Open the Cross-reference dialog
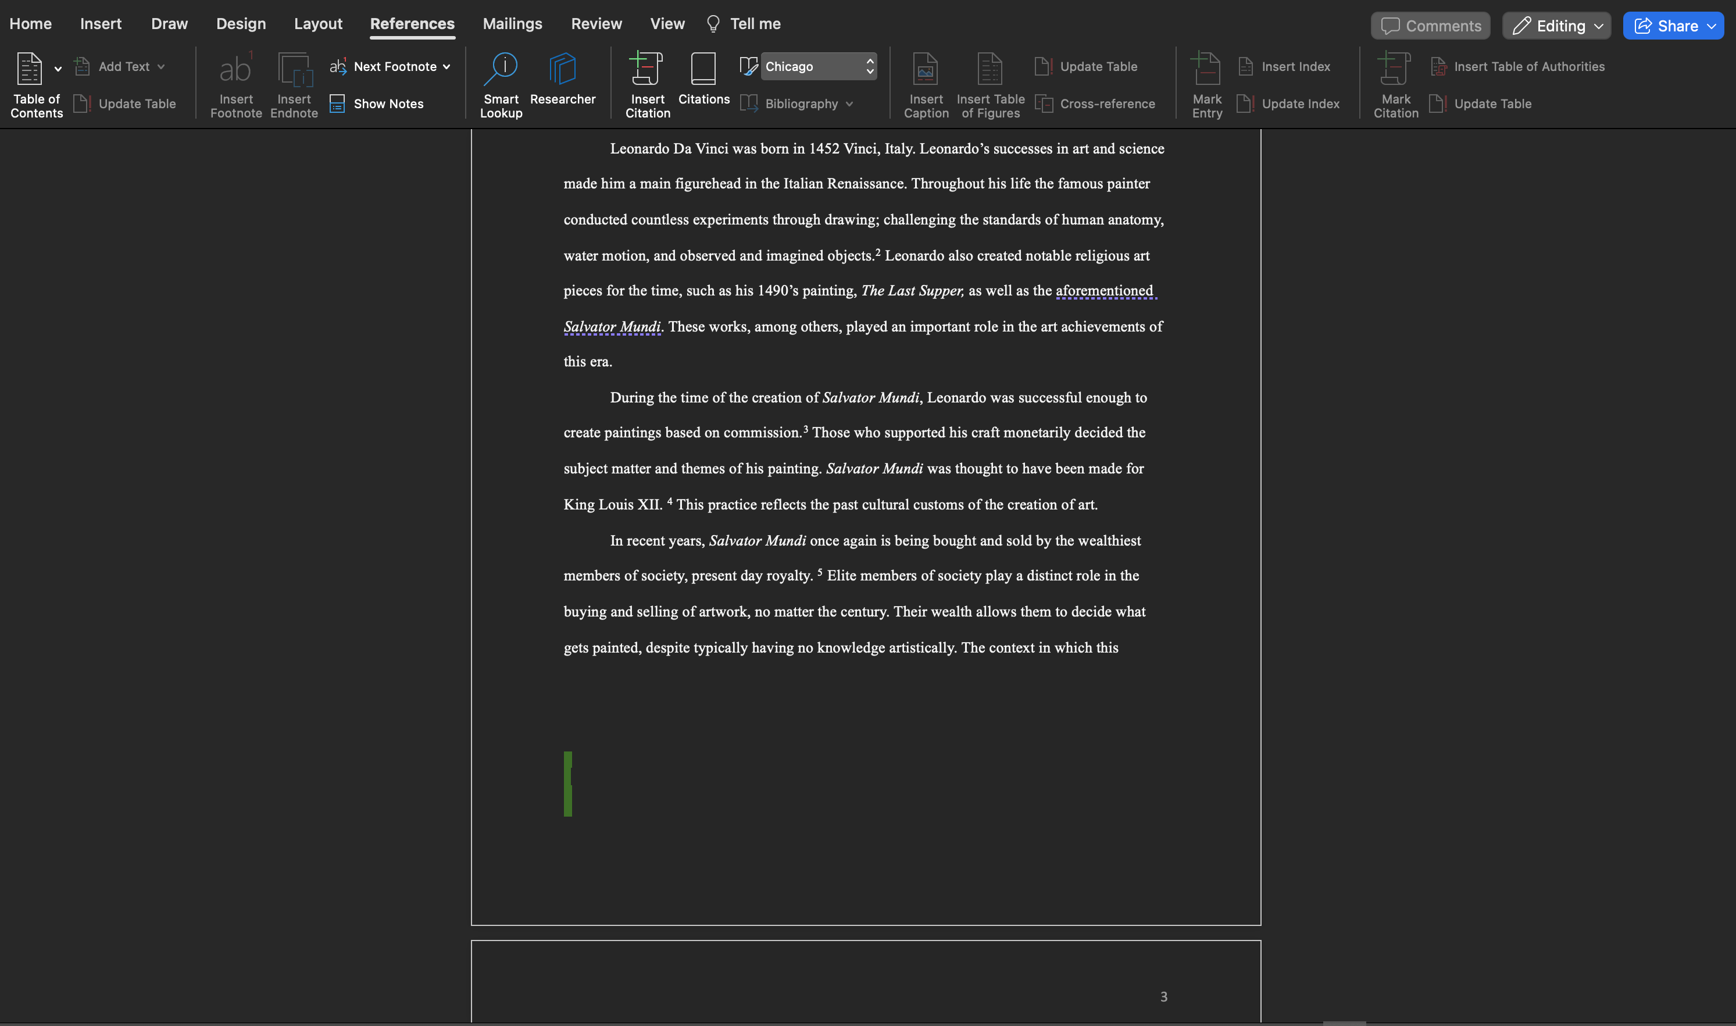The height and width of the screenshot is (1026, 1736). point(1096,104)
